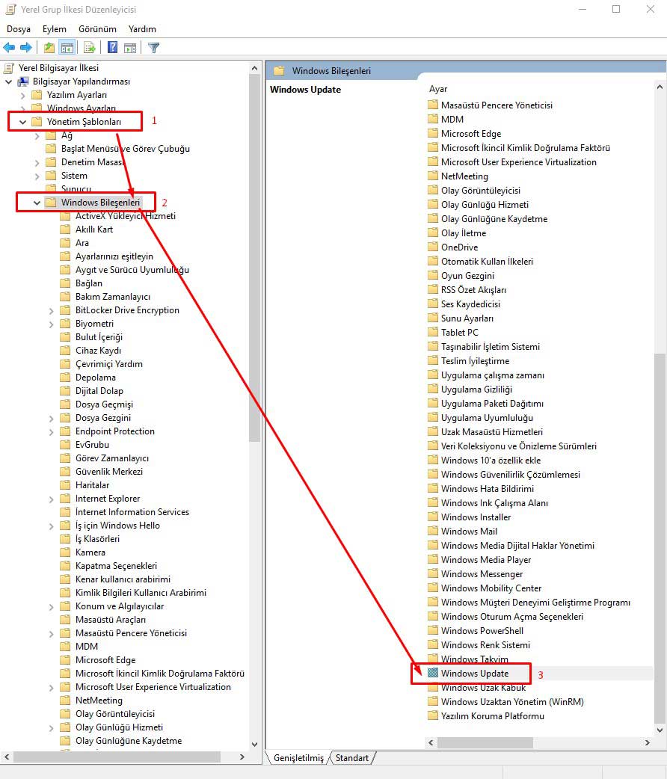The height and width of the screenshot is (779, 667).
Task: Select Windows Media Player in right list
Action: [x=486, y=560]
